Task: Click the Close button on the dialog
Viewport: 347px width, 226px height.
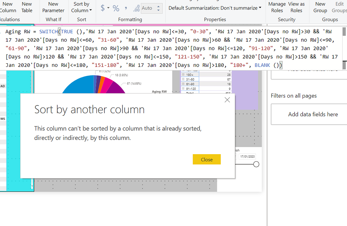Action: click(207, 159)
